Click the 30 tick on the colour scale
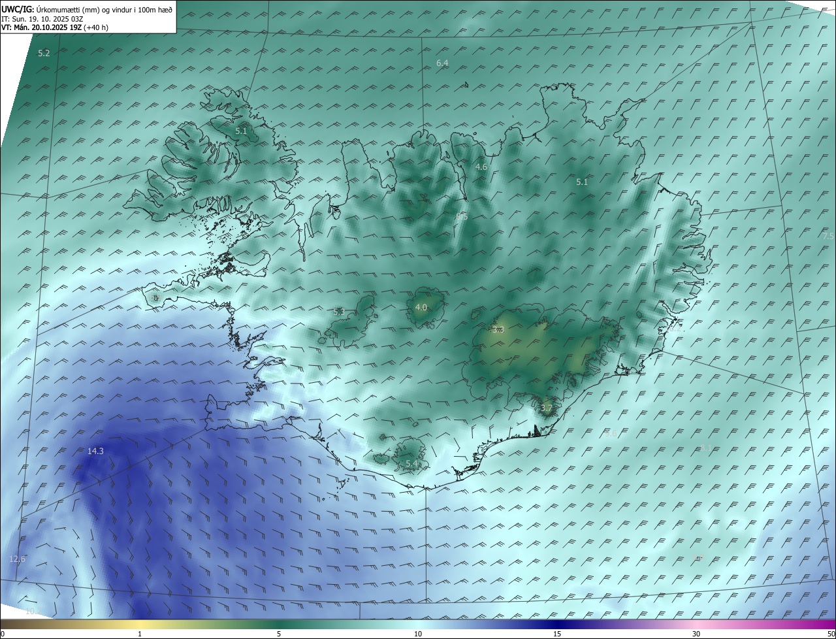Image resolution: width=836 pixels, height=639 pixels. pyautogui.click(x=696, y=634)
